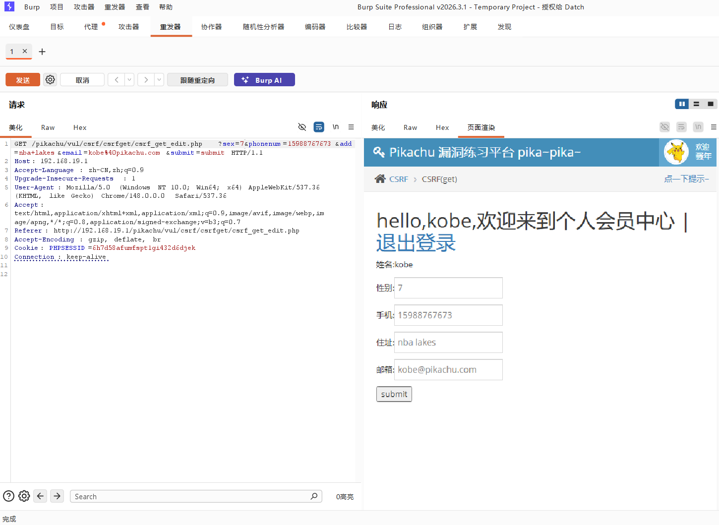Add a new repeater tab

pyautogui.click(x=42, y=52)
